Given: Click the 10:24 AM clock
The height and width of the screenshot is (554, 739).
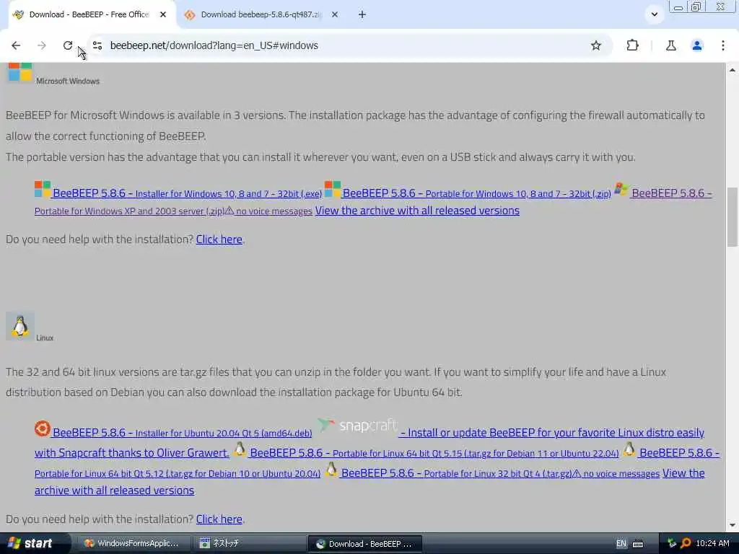Looking at the screenshot, I should (712, 543).
